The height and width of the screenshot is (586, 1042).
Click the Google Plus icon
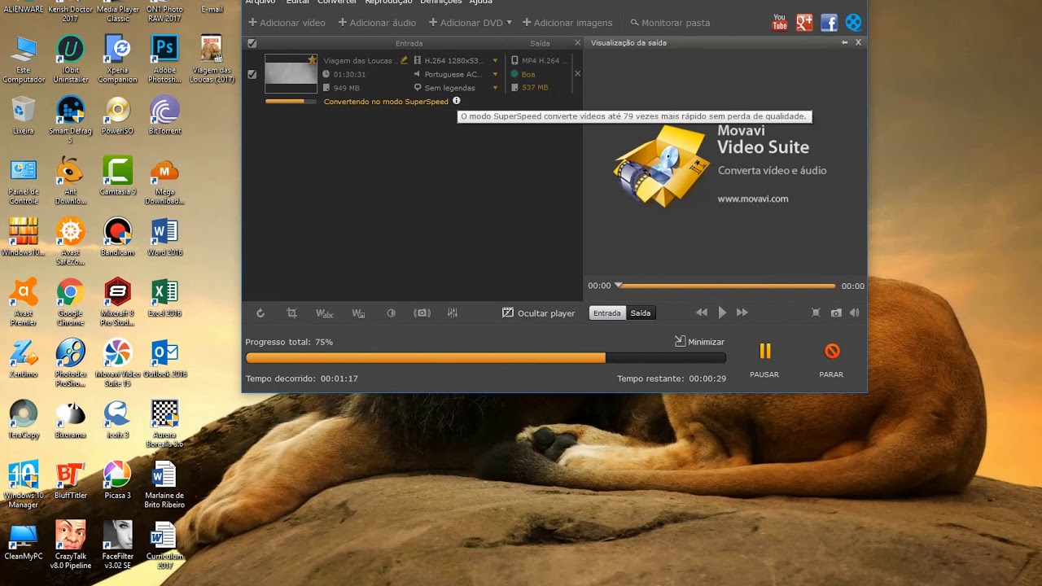tap(804, 23)
